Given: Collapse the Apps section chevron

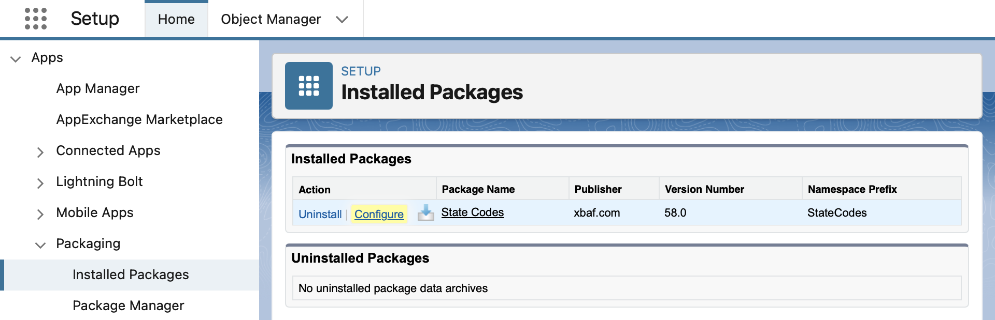Looking at the screenshot, I should [16, 59].
